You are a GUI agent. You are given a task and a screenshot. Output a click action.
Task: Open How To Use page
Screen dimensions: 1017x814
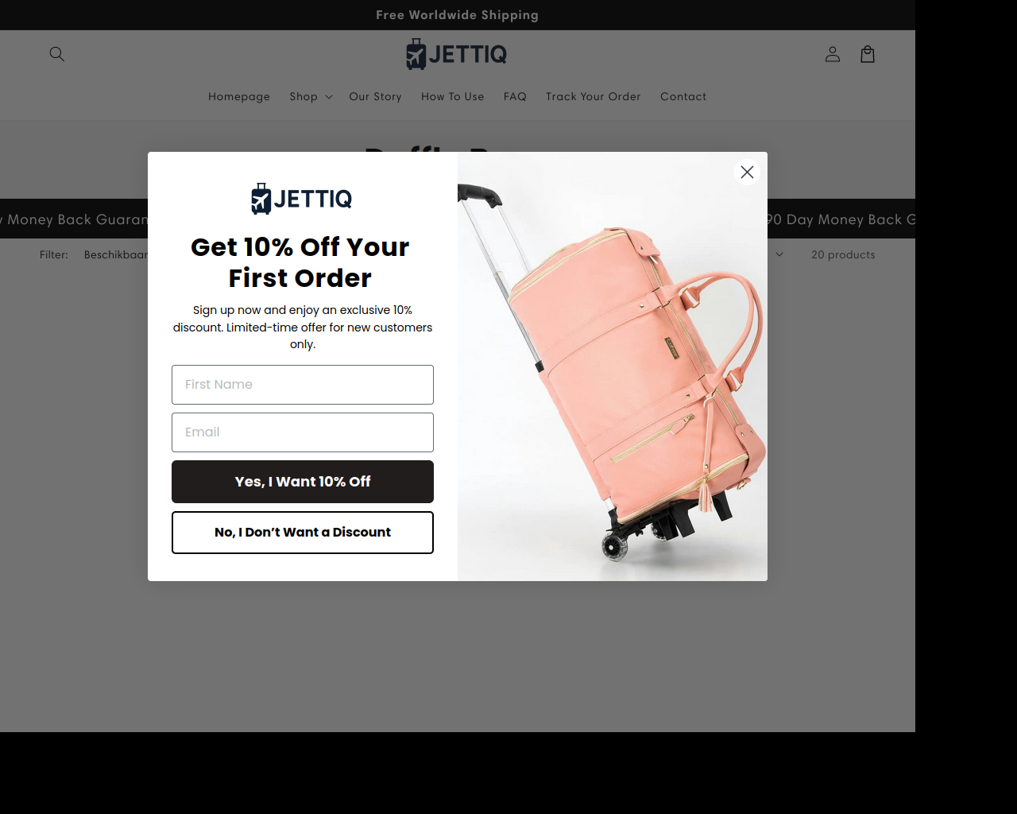tap(453, 96)
